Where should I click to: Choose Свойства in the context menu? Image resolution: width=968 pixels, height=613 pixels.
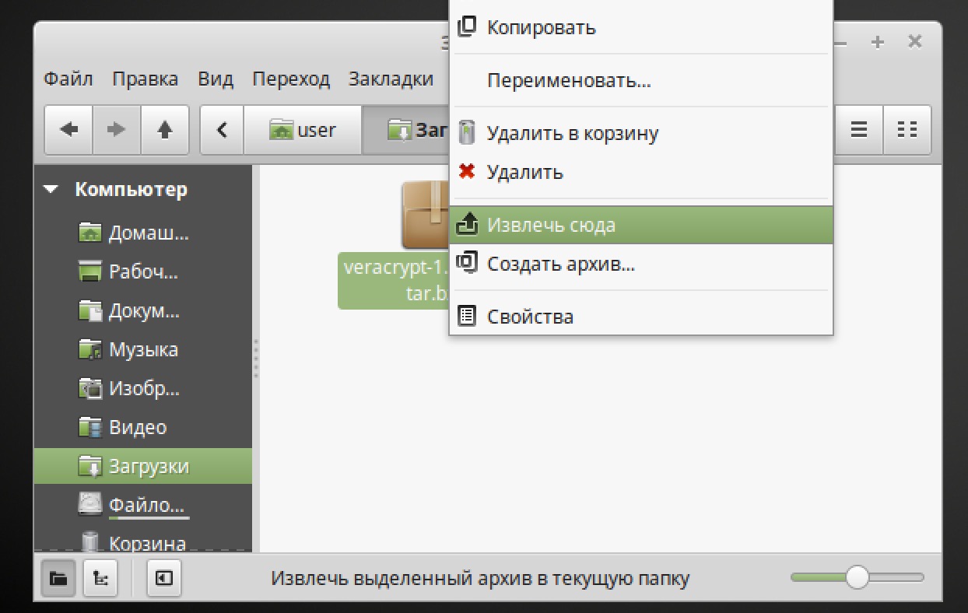pos(641,317)
